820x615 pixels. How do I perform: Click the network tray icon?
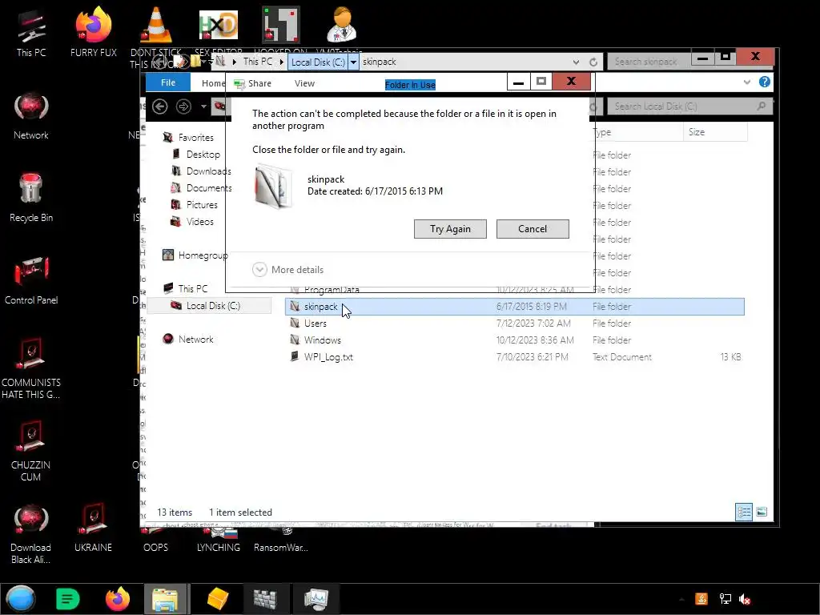[725, 599]
